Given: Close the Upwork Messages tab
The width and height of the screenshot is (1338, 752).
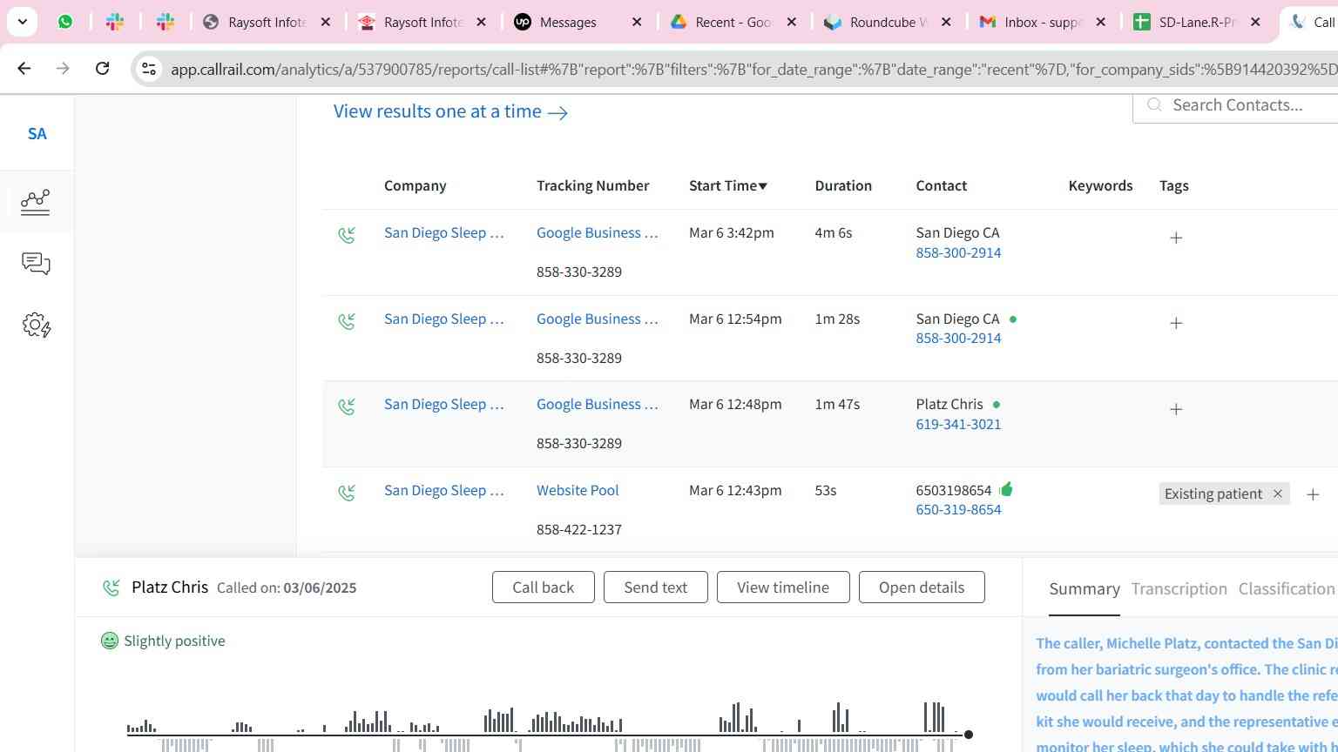Looking at the screenshot, I should pos(637,22).
